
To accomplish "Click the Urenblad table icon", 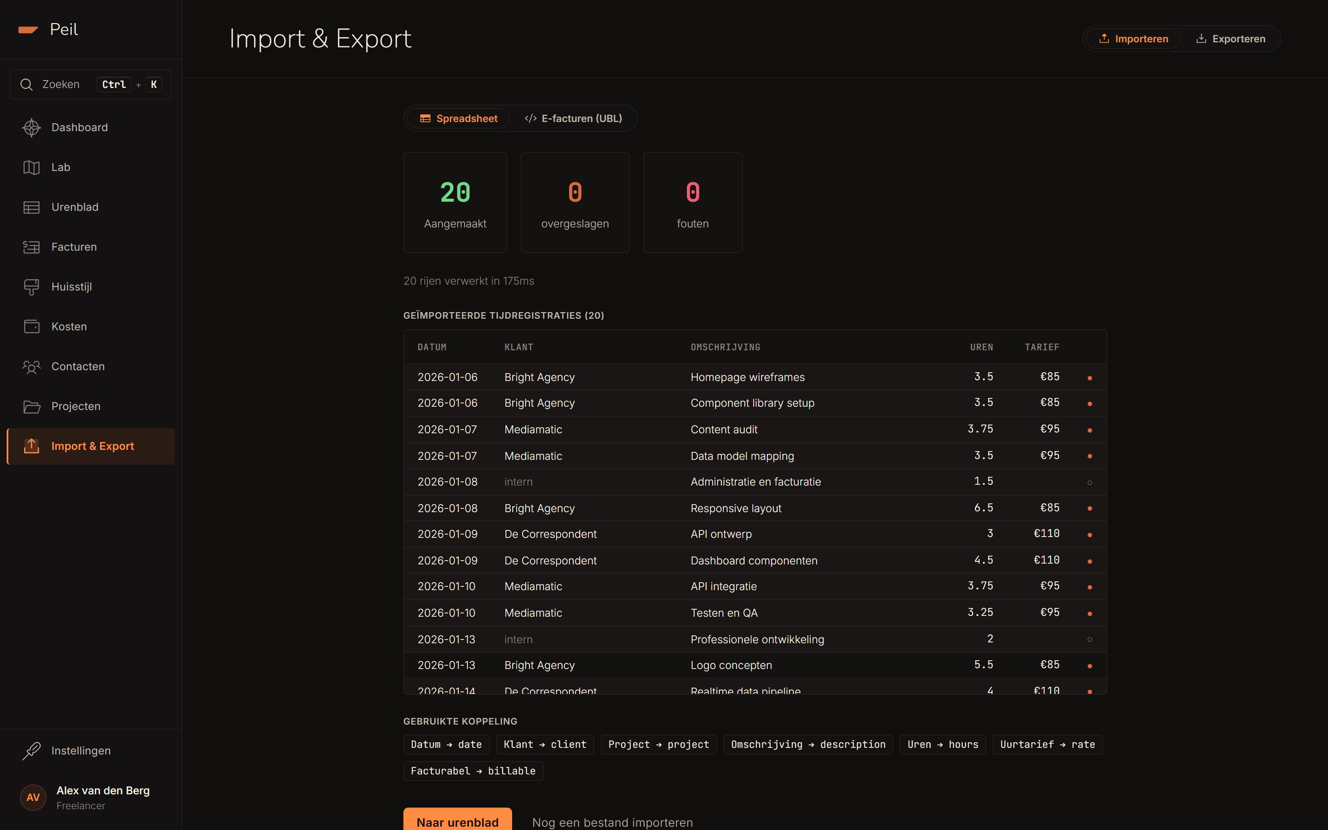I will point(31,207).
